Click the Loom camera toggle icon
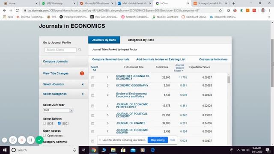 (13, 140)
